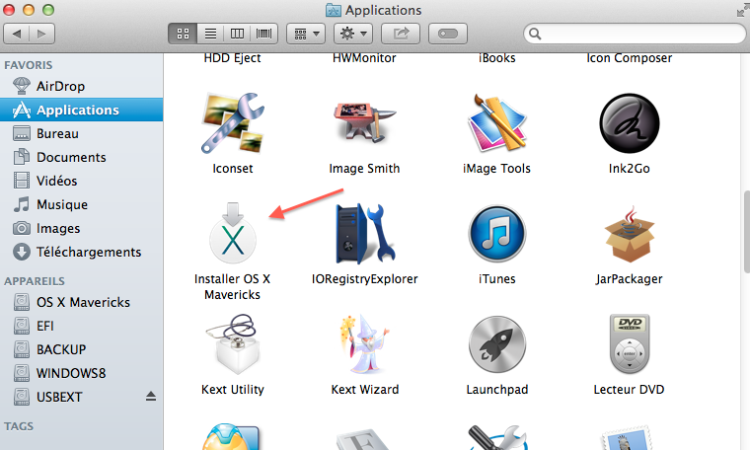Click the FAVORIS section header
The width and height of the screenshot is (750, 450).
click(x=29, y=65)
